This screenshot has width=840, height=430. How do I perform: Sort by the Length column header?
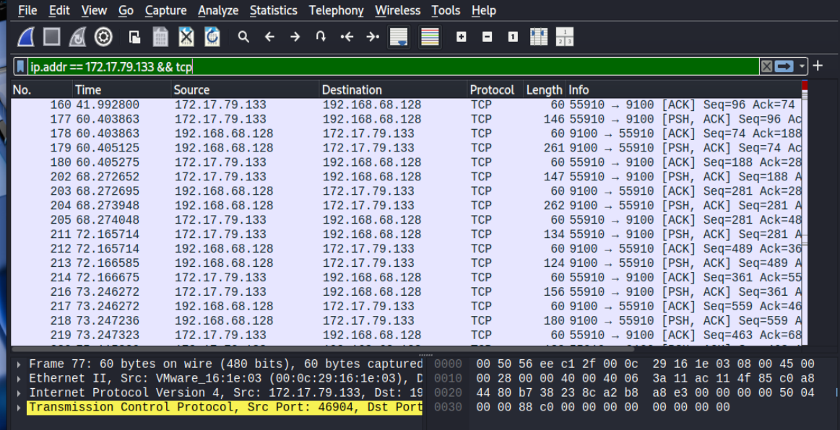pyautogui.click(x=545, y=90)
